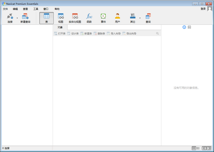Click the 登录 (Sign in) link
The width and height of the screenshot is (214, 152).
tap(203, 9)
